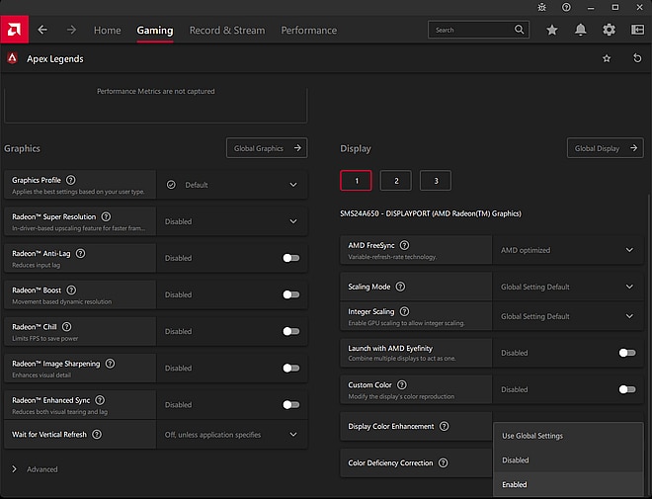
Task: Choose Use Global Settings option
Action: click(568, 436)
